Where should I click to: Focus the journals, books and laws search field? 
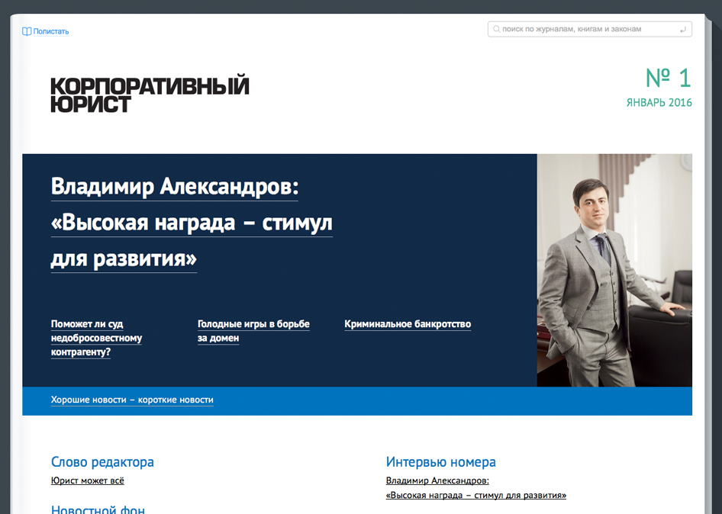click(x=584, y=30)
